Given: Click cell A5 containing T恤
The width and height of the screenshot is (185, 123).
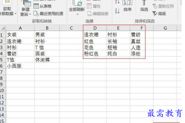Looking at the screenshot, I should point(20,59).
